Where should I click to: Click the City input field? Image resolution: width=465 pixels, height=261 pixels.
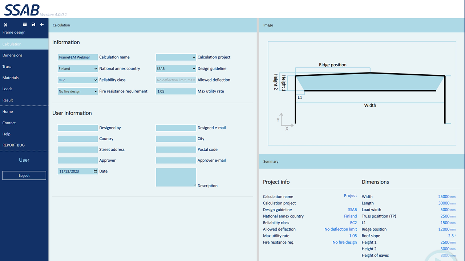176,139
